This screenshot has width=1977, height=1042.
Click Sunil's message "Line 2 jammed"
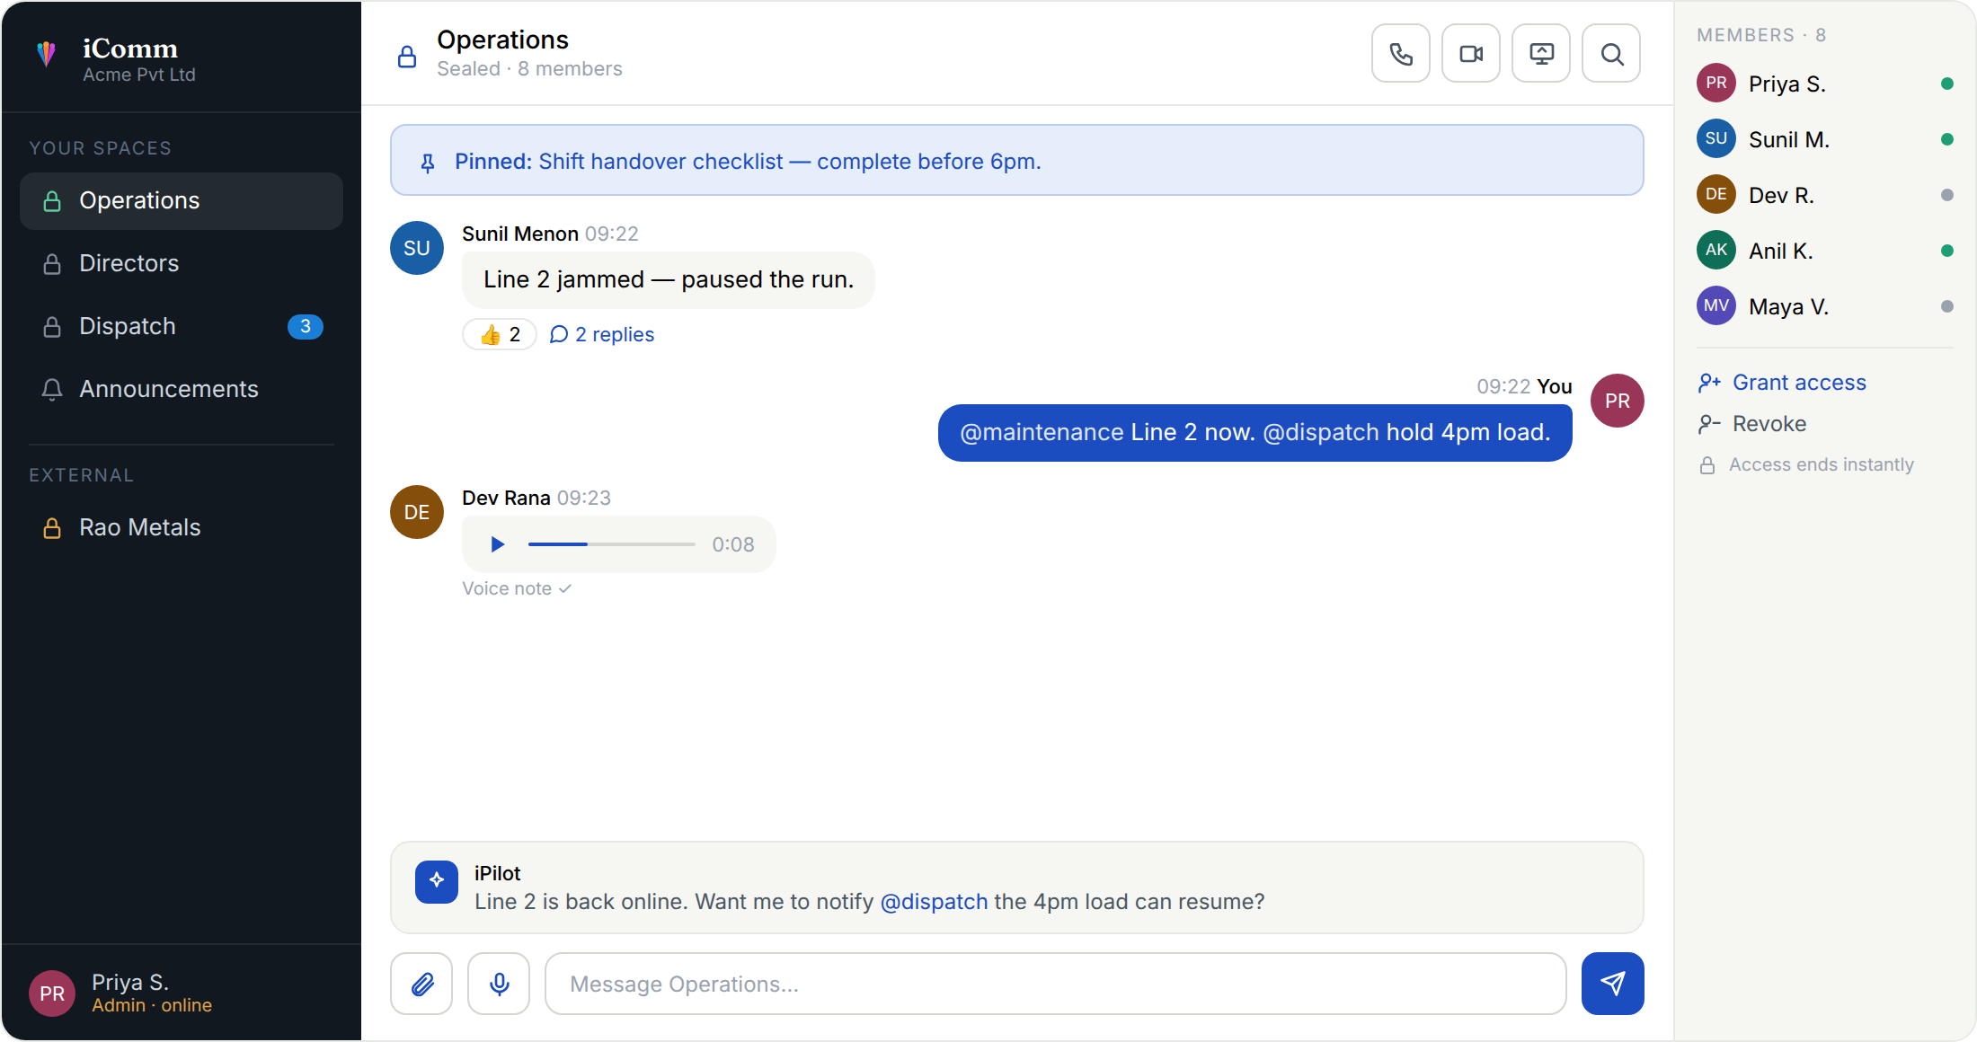[668, 279]
